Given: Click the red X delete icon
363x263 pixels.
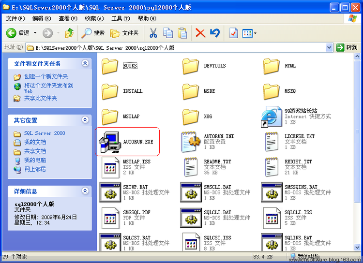Looking at the screenshot, I should pos(200,33).
